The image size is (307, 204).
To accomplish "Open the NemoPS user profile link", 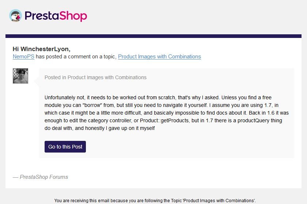I will (23, 57).
